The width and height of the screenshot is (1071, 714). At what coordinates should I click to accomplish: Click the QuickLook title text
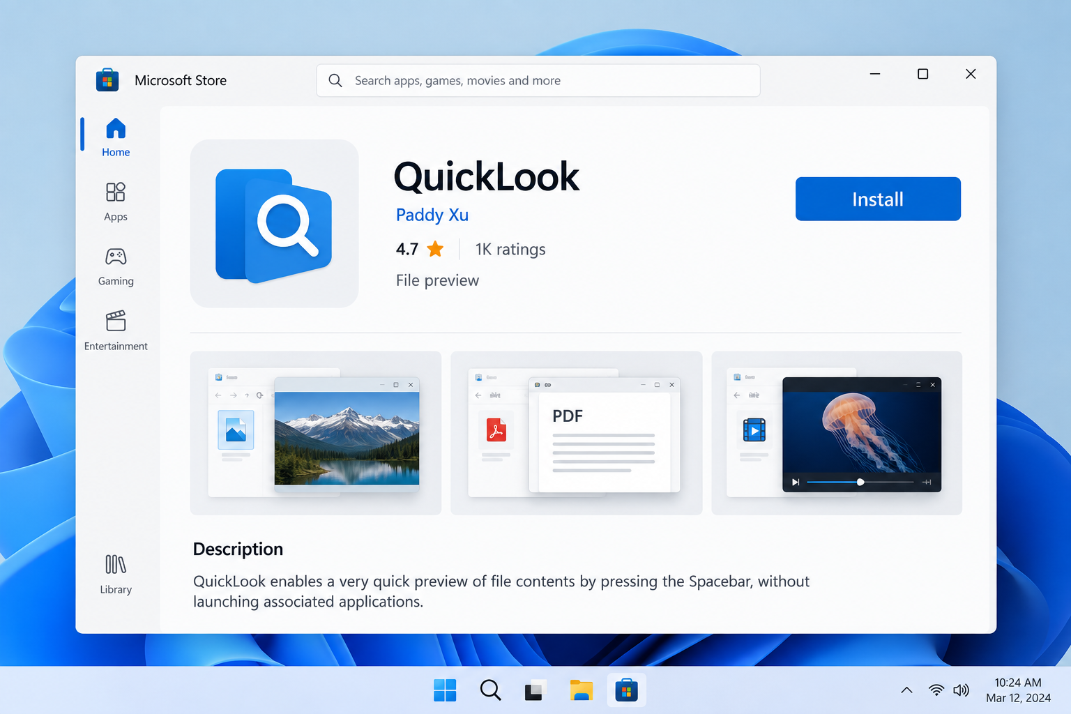(x=486, y=176)
